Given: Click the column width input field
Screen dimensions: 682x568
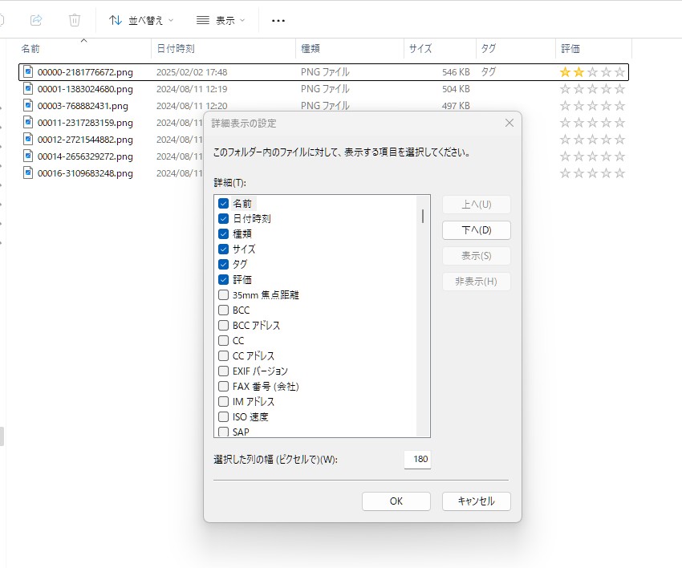Looking at the screenshot, I should [x=417, y=459].
